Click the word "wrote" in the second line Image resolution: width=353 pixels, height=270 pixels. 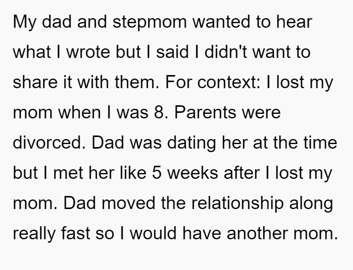click(88, 52)
